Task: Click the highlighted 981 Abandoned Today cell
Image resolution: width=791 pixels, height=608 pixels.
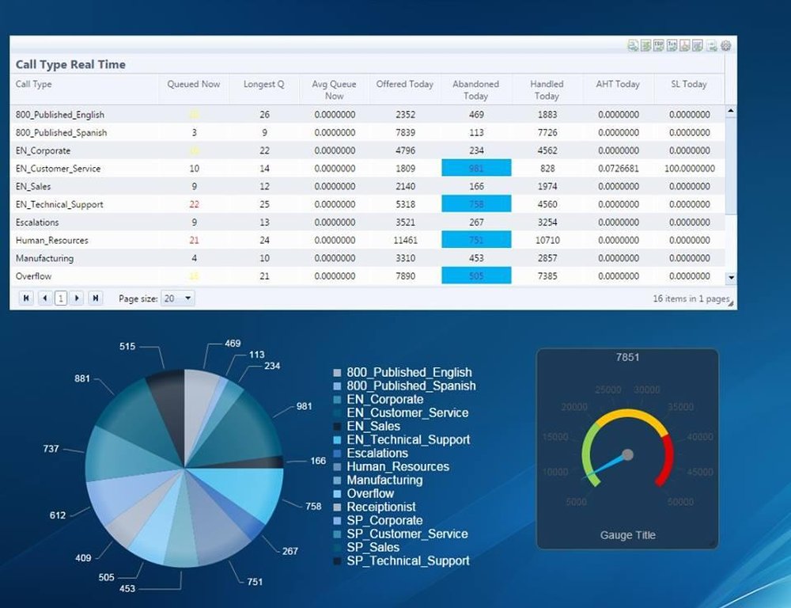Action: (476, 168)
